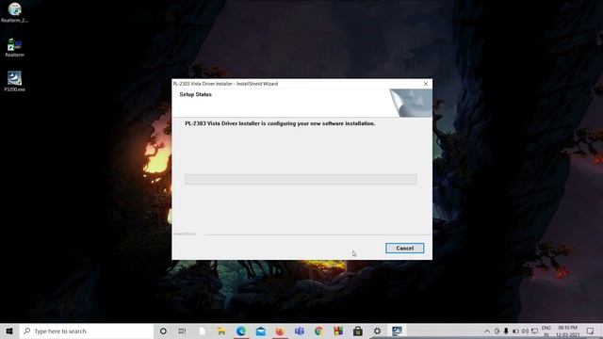Select the Realterm desktop shortcut
This screenshot has width=603, height=339.
[14, 47]
